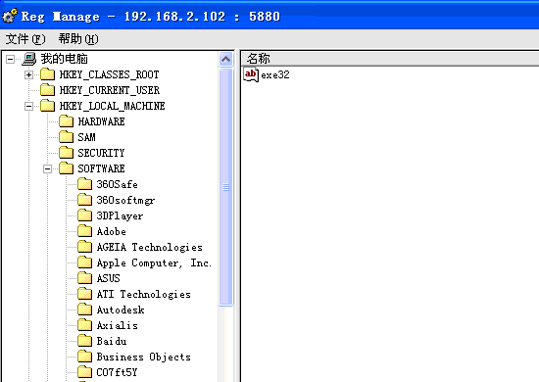Click the tree scrollbar up arrow
The height and width of the screenshot is (382, 539).
225,60
